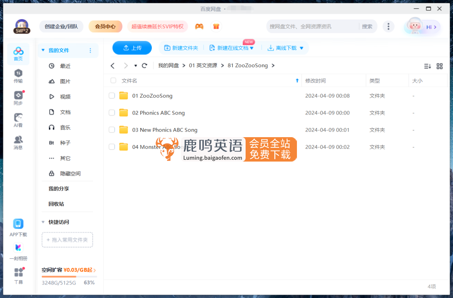The image size is (453, 298).
Task: Click the folder icon of 03 New Phonics ABC Song
Action: tap(124, 130)
